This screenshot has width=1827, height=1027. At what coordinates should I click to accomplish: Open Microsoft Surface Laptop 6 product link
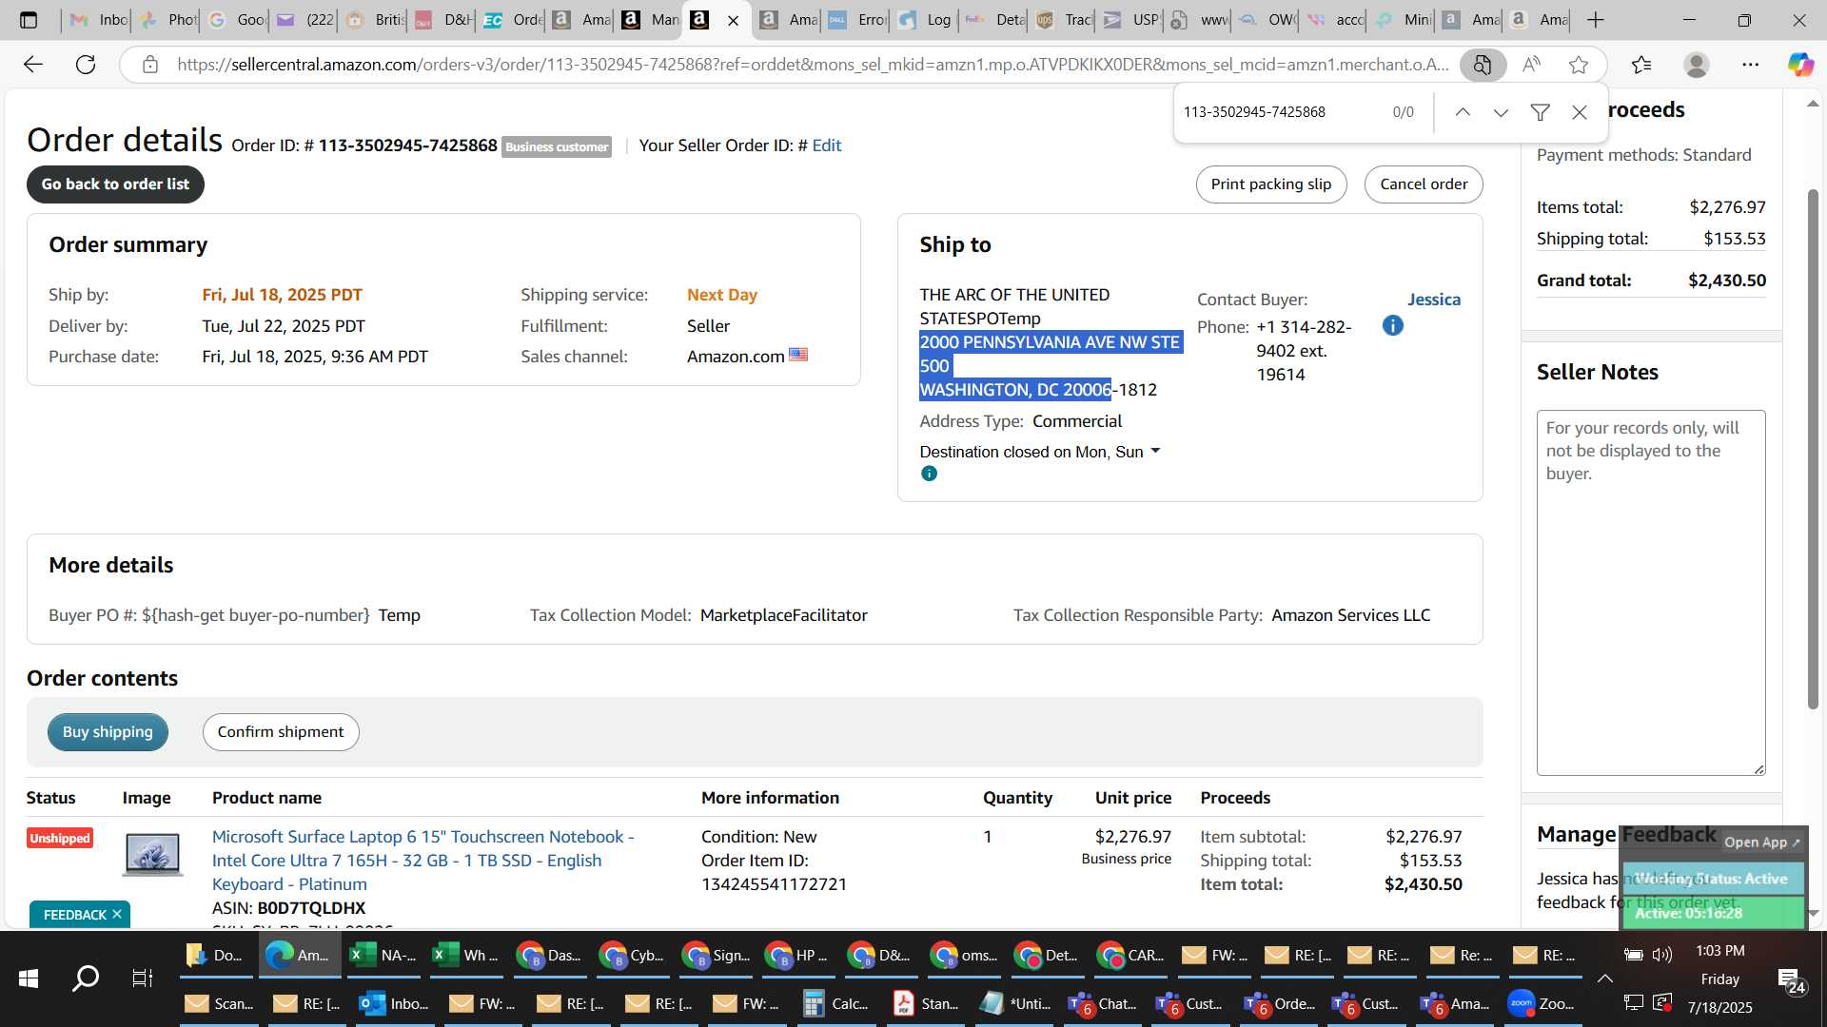[423, 861]
